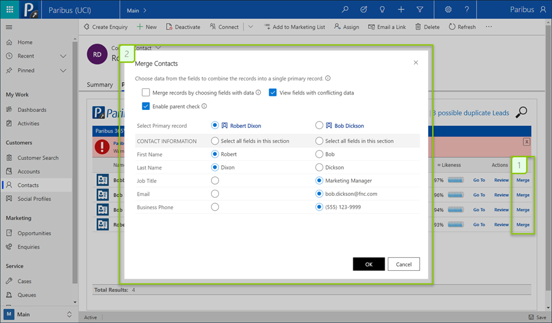Switch to the Summary tab
Viewport: 552px width, 323px height.
click(99, 85)
